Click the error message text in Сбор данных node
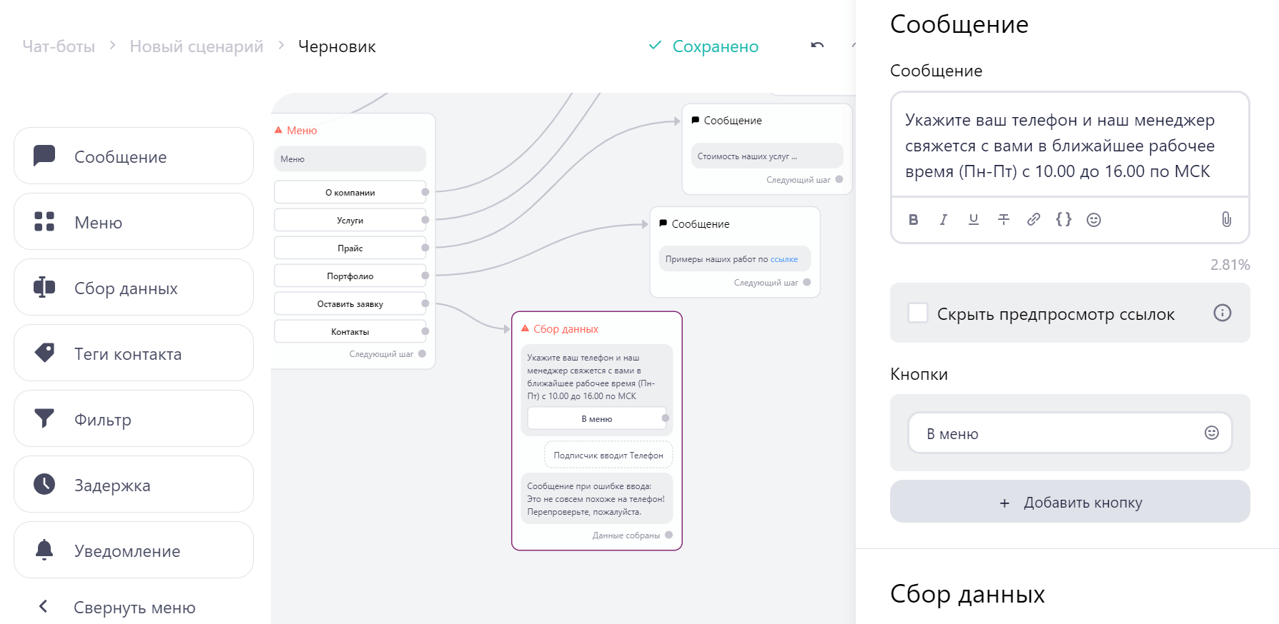Screen dimensions: 1279x624 coord(596,498)
